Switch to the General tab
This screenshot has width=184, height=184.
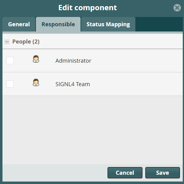[19, 24]
